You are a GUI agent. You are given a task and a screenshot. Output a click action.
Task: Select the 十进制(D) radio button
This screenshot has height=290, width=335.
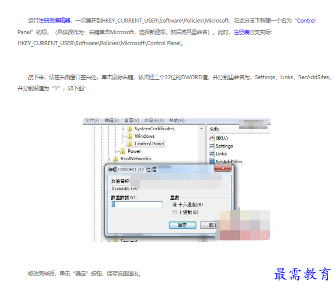click(175, 212)
